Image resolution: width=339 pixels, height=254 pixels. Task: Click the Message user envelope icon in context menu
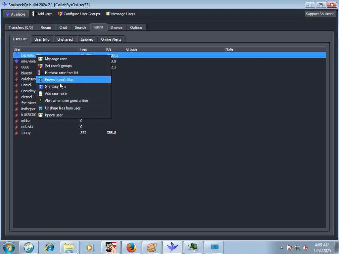tap(40, 59)
